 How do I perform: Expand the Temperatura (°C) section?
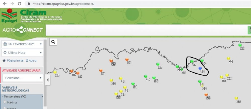(x=22, y=96)
